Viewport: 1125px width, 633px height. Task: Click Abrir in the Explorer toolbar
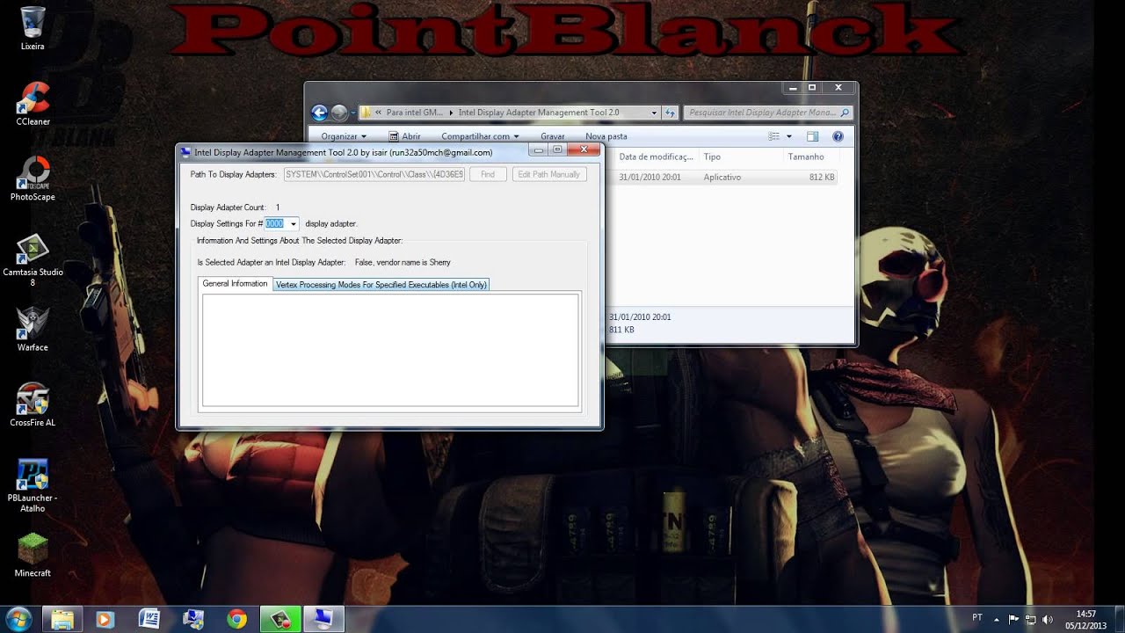pyautogui.click(x=404, y=136)
